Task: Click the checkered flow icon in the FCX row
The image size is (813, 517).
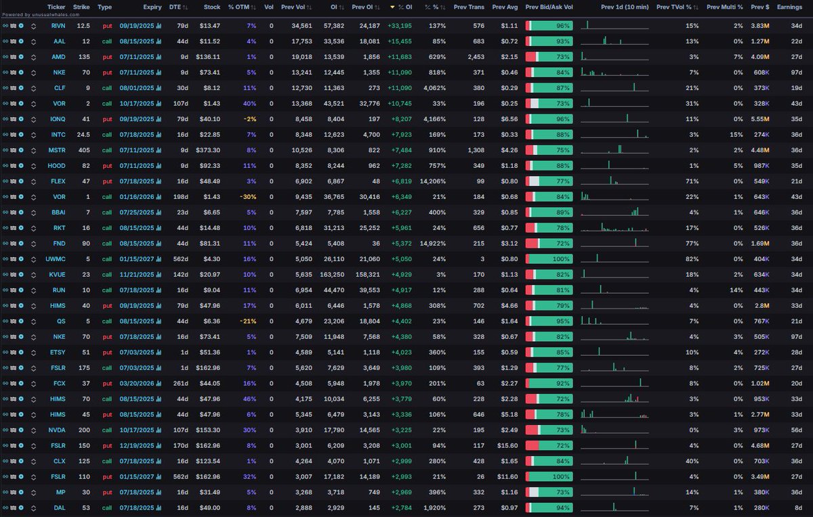Action: tap(13, 383)
